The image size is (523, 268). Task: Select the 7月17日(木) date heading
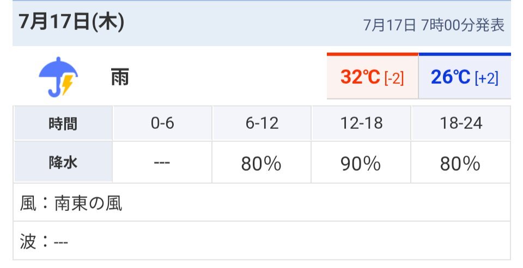[71, 22]
